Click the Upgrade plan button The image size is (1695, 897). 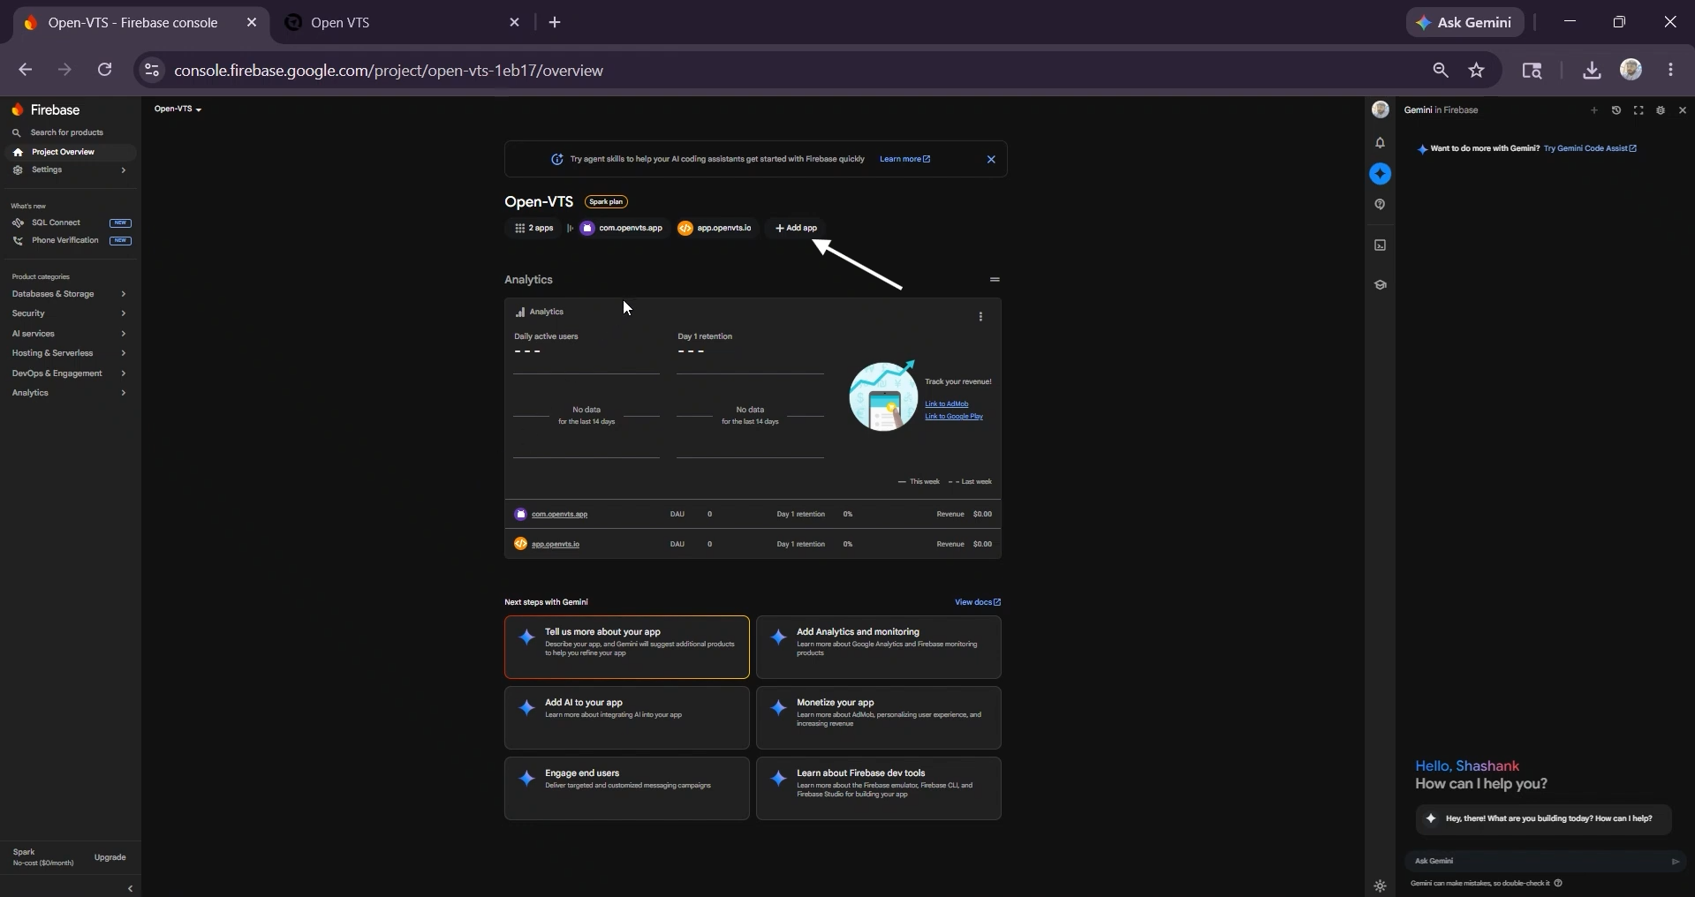pyautogui.click(x=110, y=857)
